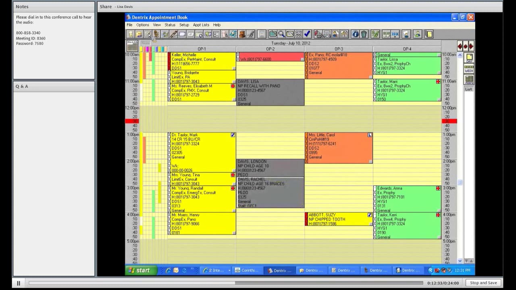This screenshot has height=290, width=516.
Task: Click the List button on right sidebar
Action: tap(469, 89)
